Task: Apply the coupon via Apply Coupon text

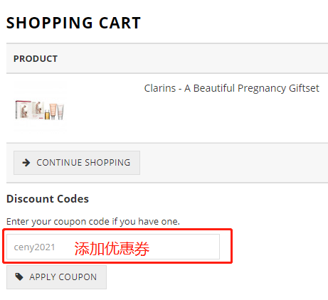Action: (63, 277)
